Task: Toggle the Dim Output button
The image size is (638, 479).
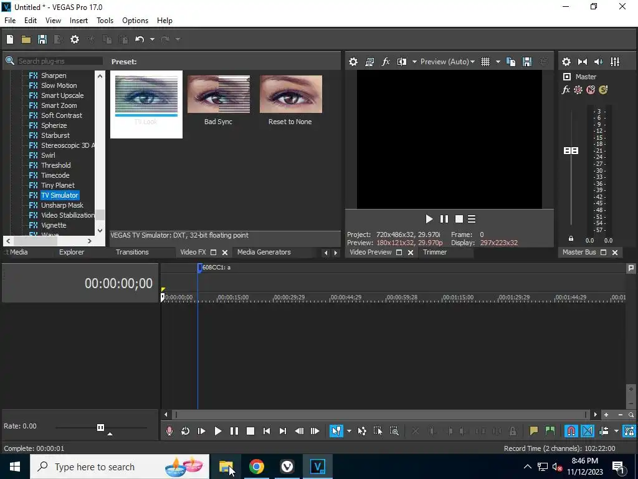Action: pos(599,62)
